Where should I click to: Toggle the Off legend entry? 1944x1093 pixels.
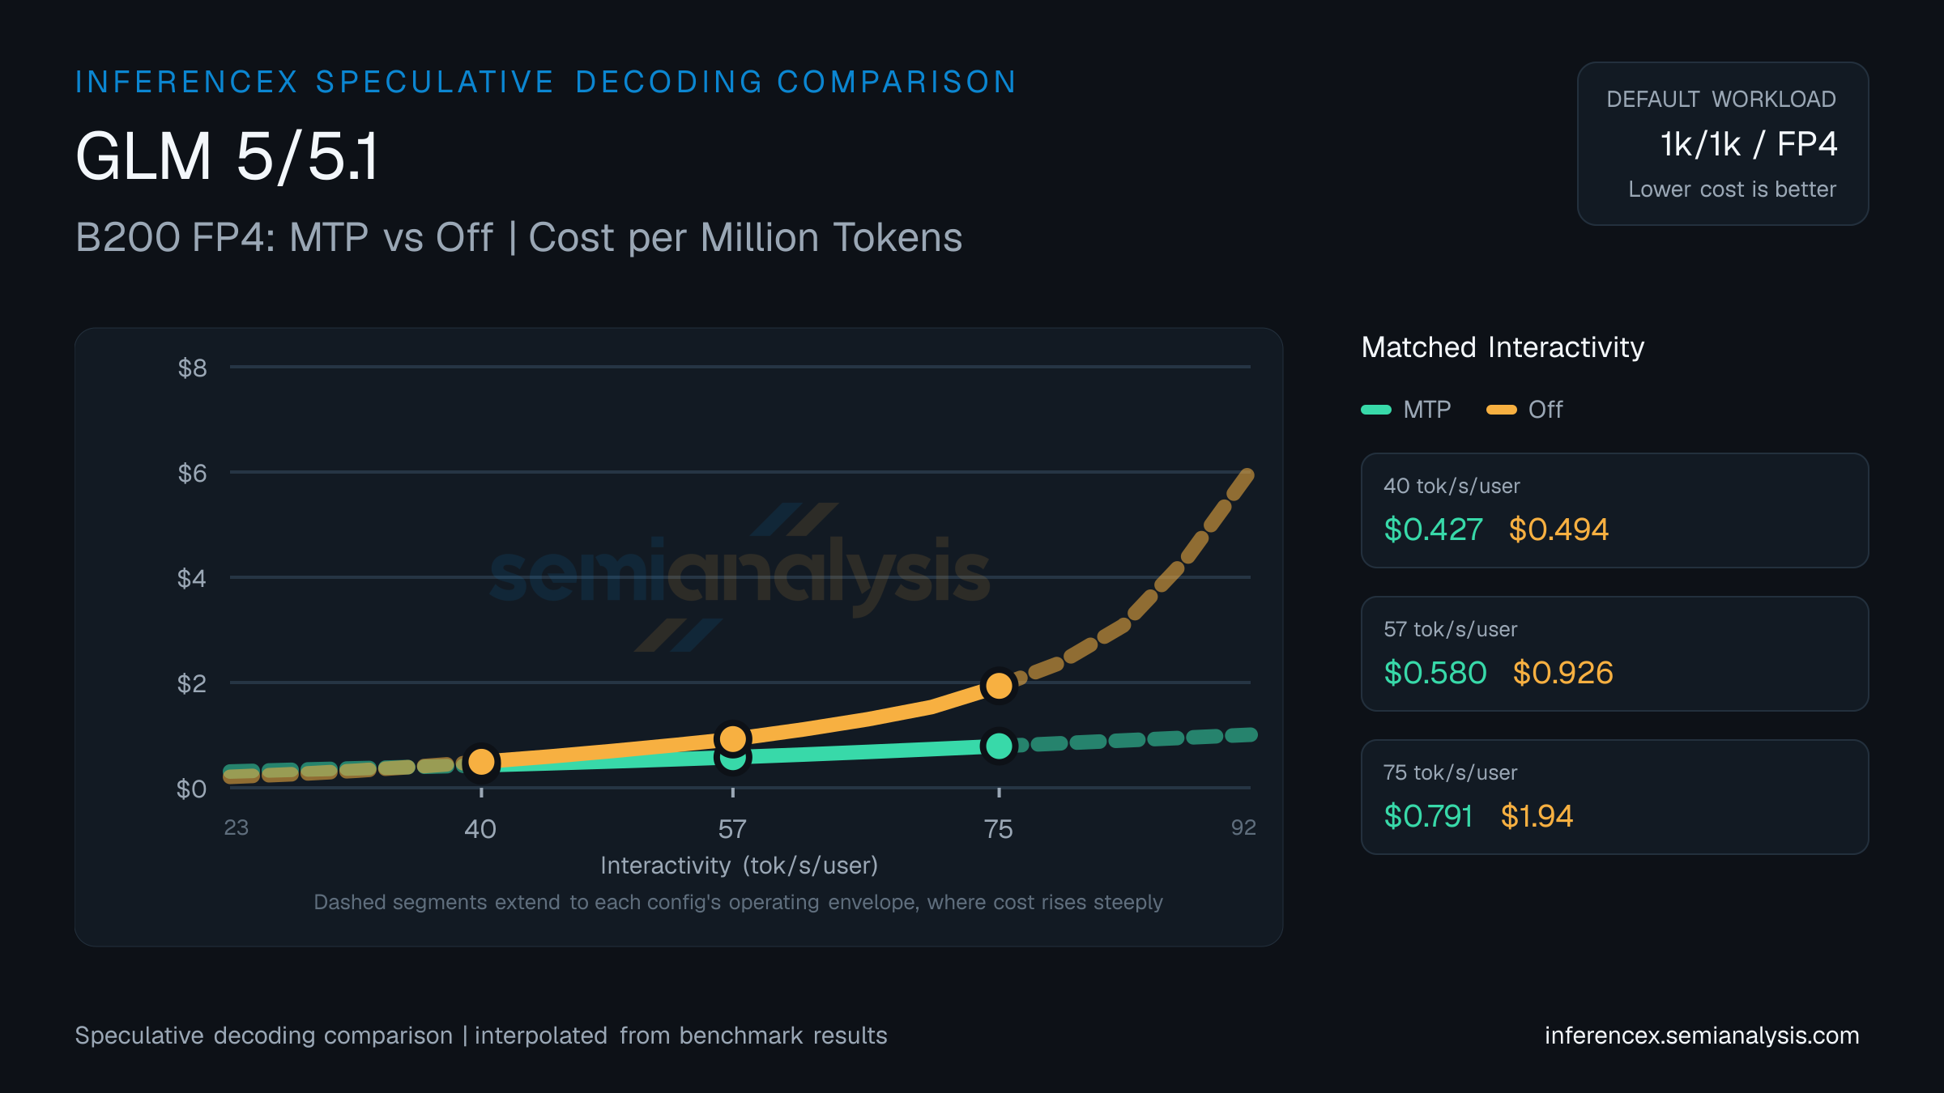click(1524, 410)
